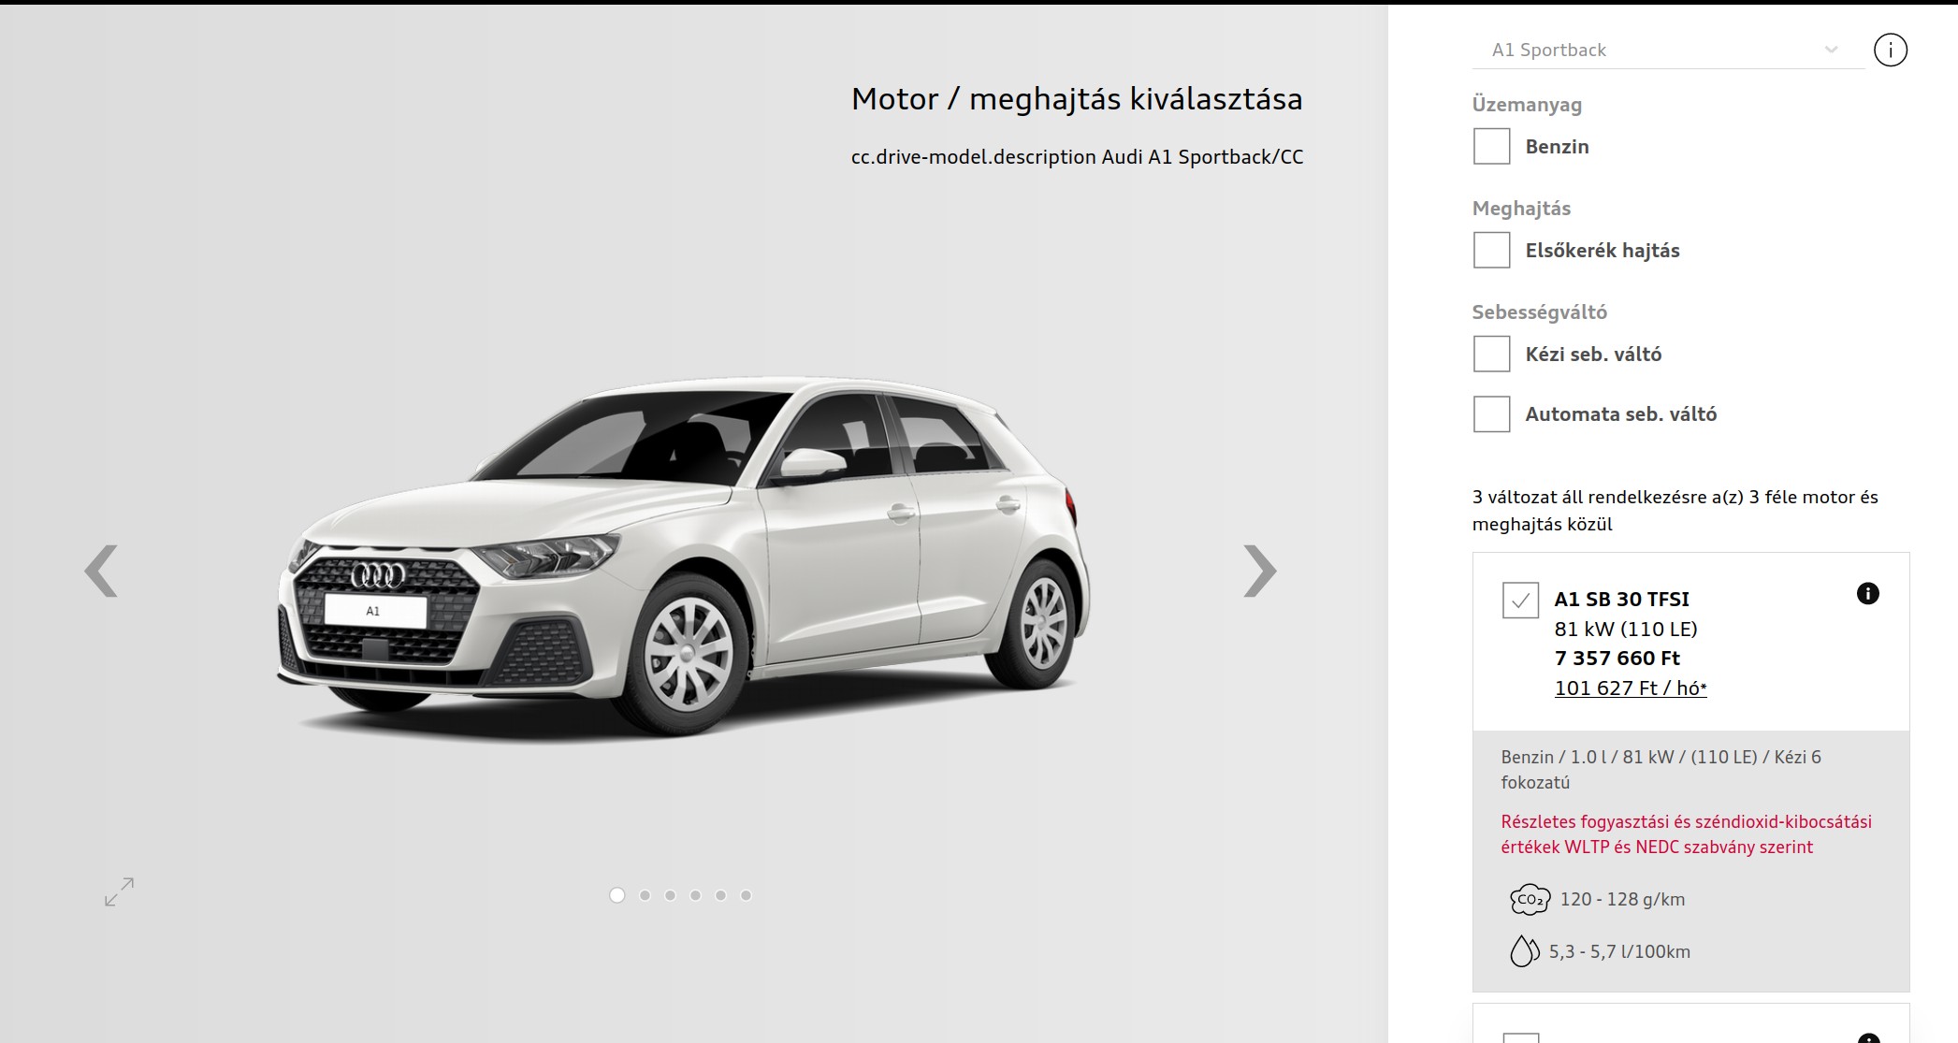1958x1043 pixels.
Task: Tick the Benzin fuel checkbox
Action: click(1491, 146)
